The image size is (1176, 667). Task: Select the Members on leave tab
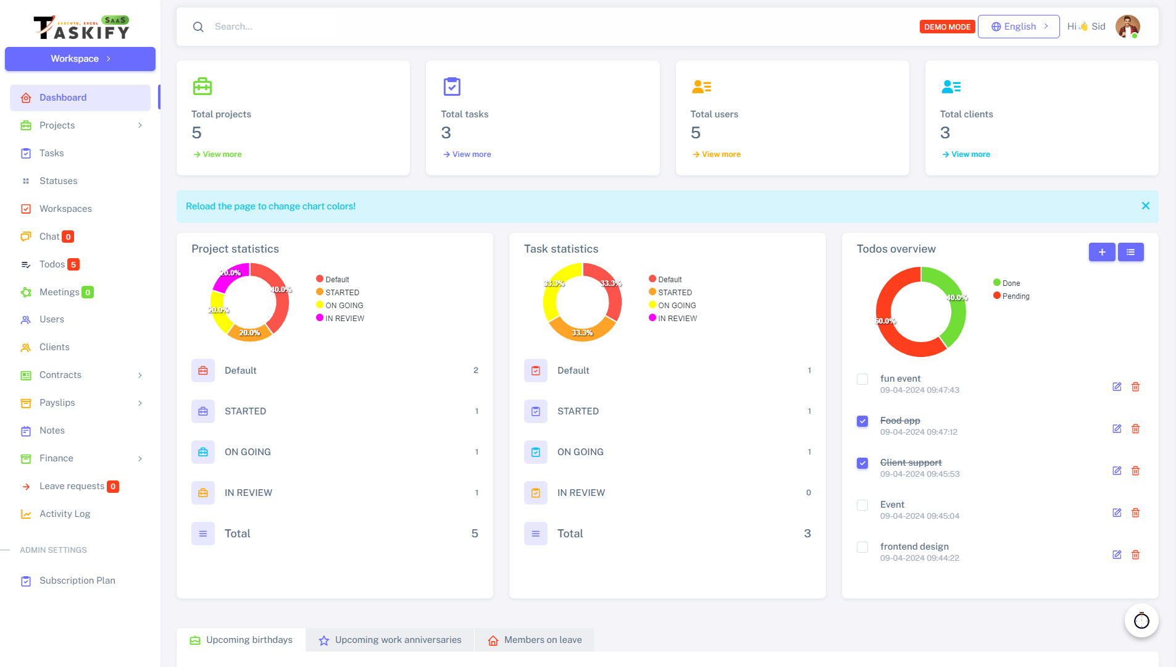(x=535, y=640)
